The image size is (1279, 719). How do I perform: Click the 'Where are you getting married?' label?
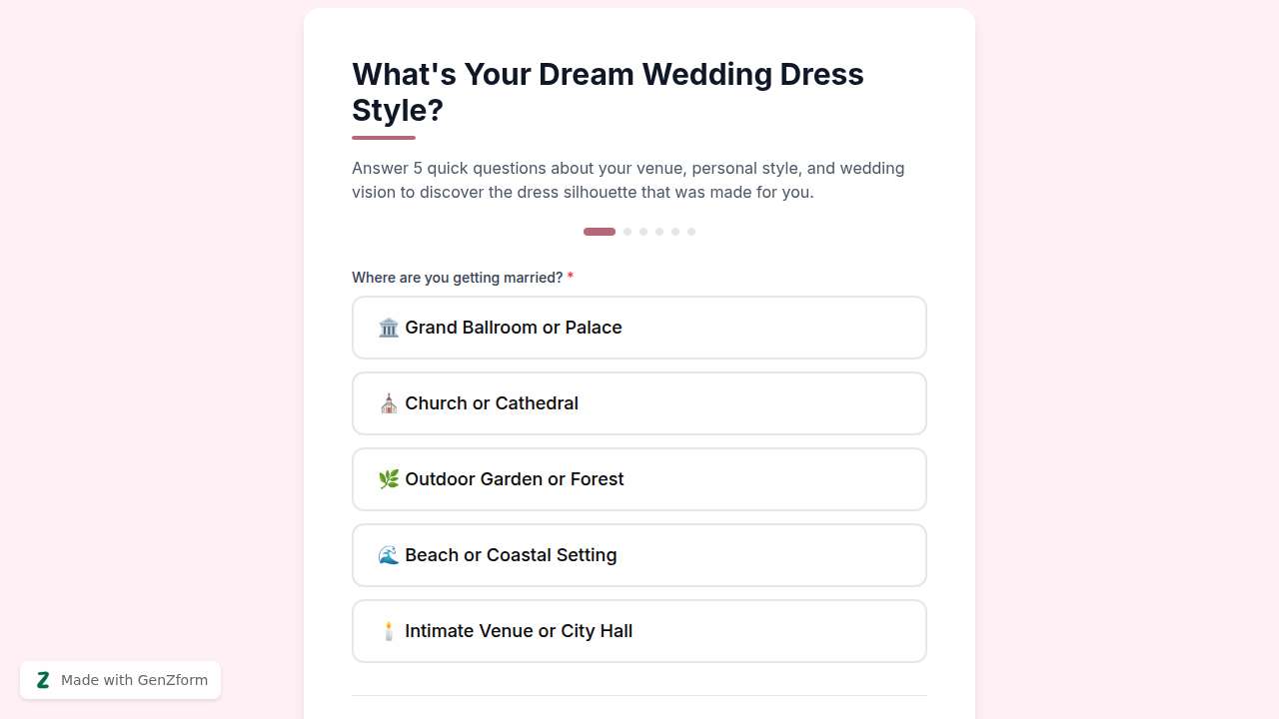(x=457, y=278)
